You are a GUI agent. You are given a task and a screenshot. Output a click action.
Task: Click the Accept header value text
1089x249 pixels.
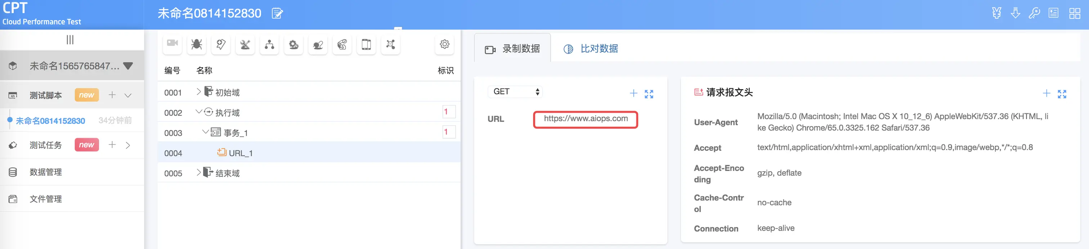point(895,147)
